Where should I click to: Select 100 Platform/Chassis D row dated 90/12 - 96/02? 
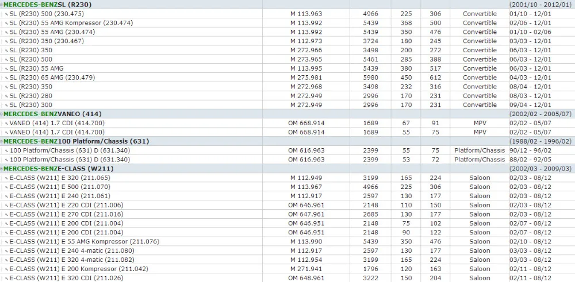tap(70, 150)
